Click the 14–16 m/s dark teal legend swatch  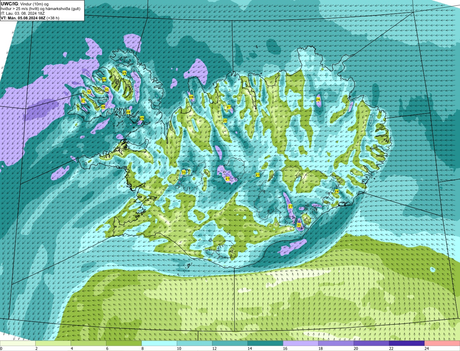tap(266, 343)
